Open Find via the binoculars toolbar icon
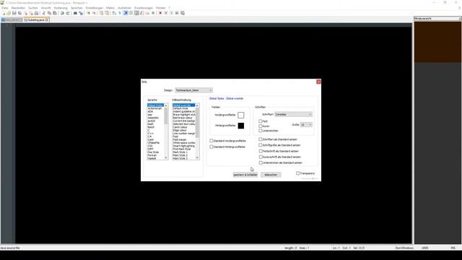Image resolution: width=462 pixels, height=260 pixels. [x=75, y=13]
